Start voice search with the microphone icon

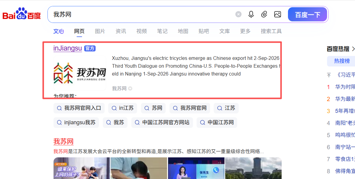(251, 14)
